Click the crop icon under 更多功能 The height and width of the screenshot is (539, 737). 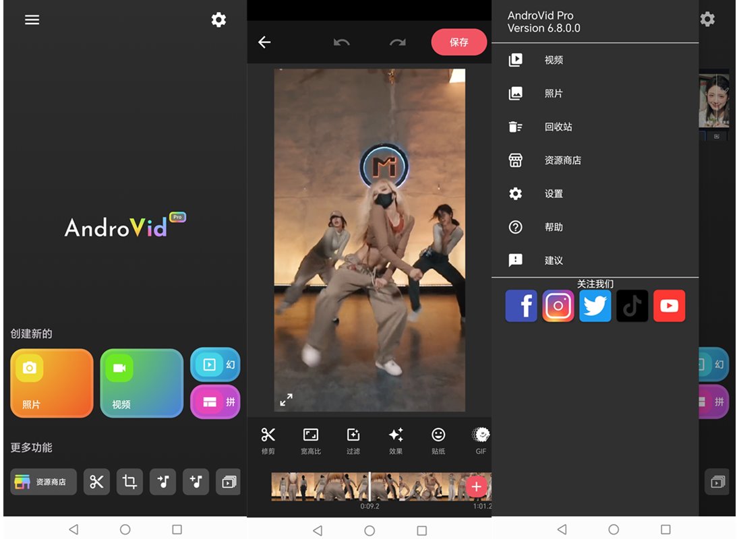click(129, 482)
